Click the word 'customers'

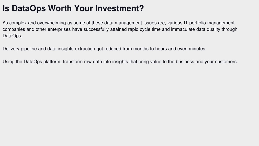[x=226, y=62]
